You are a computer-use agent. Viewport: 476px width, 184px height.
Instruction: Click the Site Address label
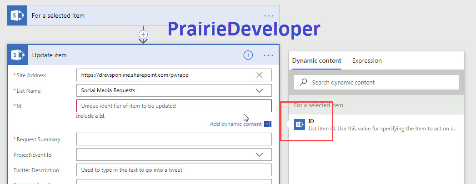31,75
